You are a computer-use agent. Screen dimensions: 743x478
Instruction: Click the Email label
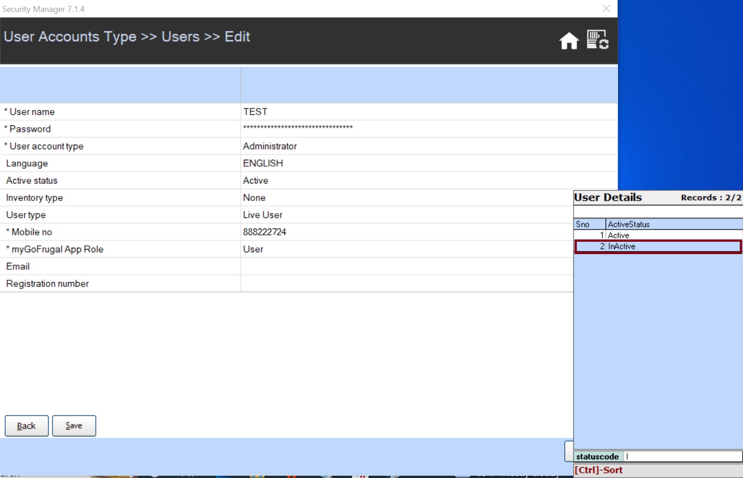(x=18, y=266)
